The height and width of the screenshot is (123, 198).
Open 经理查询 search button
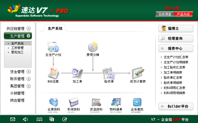click(176, 38)
